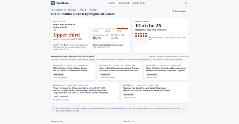Open trial ID NCT03827850 link
The width and height of the screenshot is (239, 124).
click(57, 10)
